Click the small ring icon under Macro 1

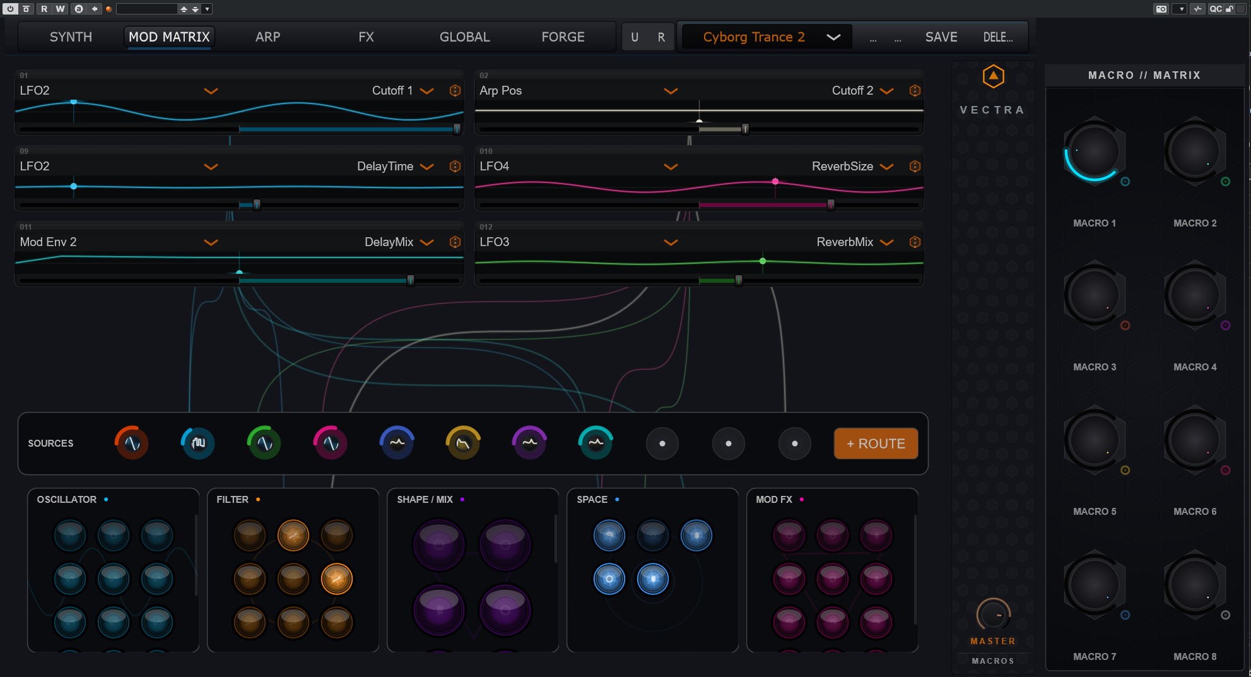(1125, 182)
